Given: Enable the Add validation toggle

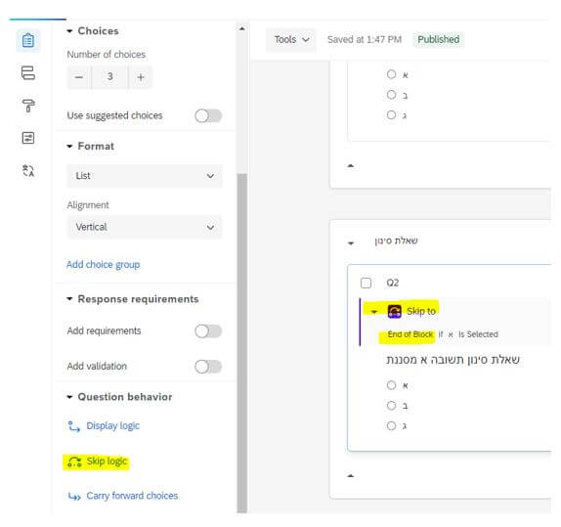Looking at the screenshot, I should tap(208, 367).
